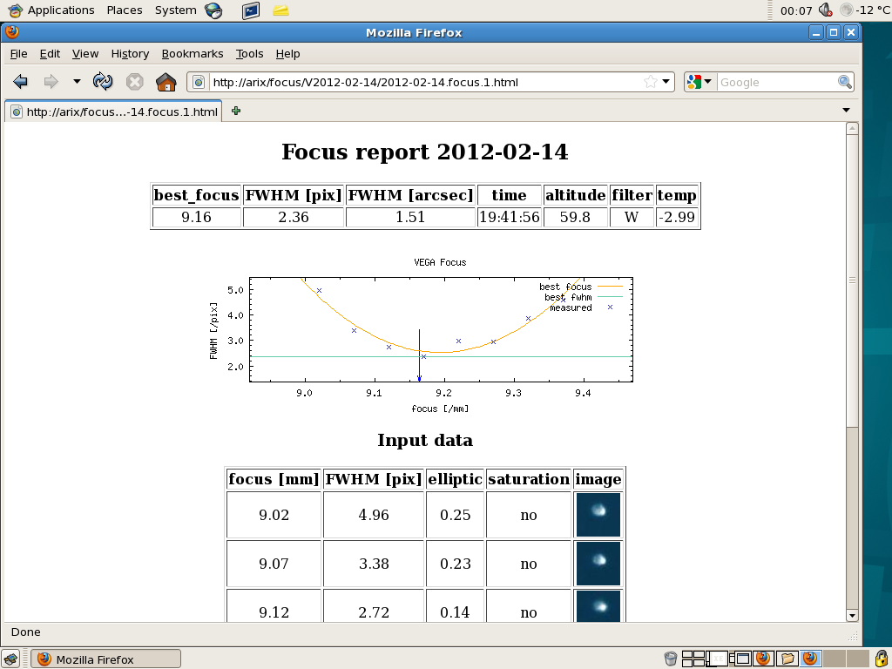The image size is (892, 669).
Task: Click the FWHM [arcsec] value 1.51
Action: 410,217
